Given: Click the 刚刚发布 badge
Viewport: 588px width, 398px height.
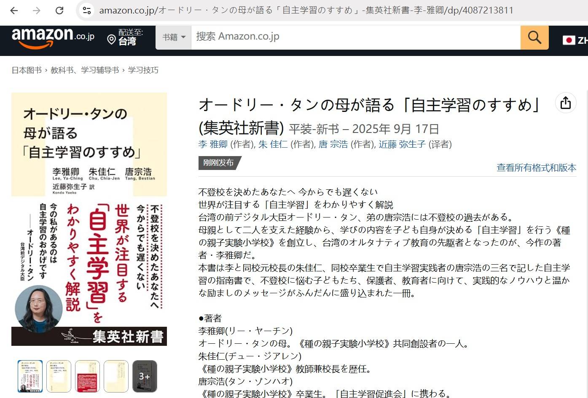Looking at the screenshot, I should [x=219, y=163].
